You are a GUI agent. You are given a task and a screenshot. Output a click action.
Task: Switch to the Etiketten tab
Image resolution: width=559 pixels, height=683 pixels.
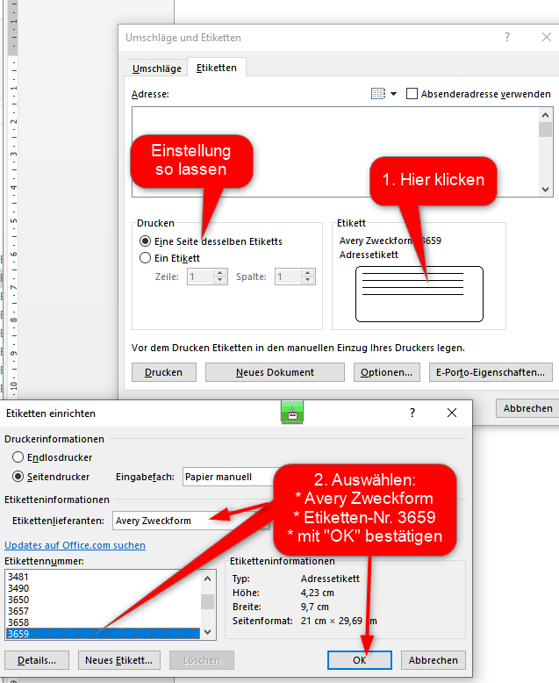click(217, 68)
